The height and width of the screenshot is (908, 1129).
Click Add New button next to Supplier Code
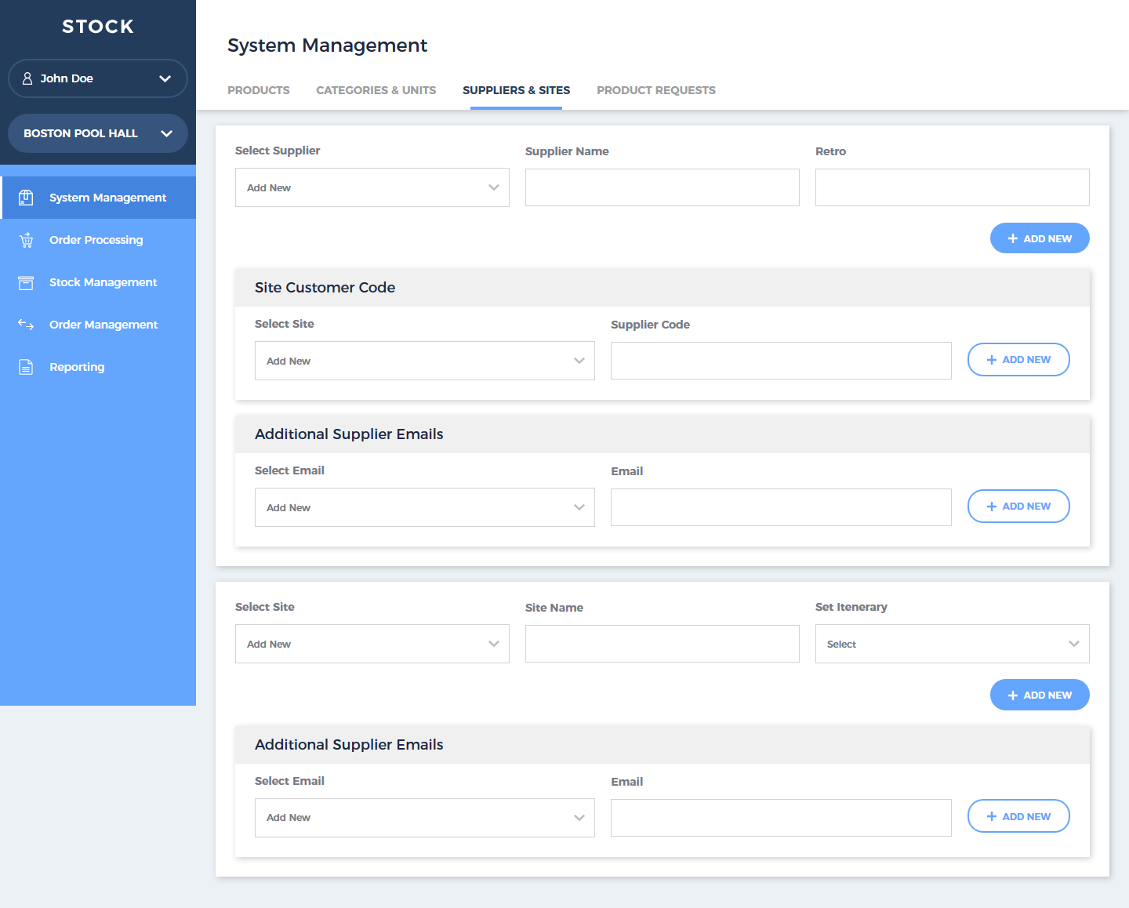(1018, 359)
